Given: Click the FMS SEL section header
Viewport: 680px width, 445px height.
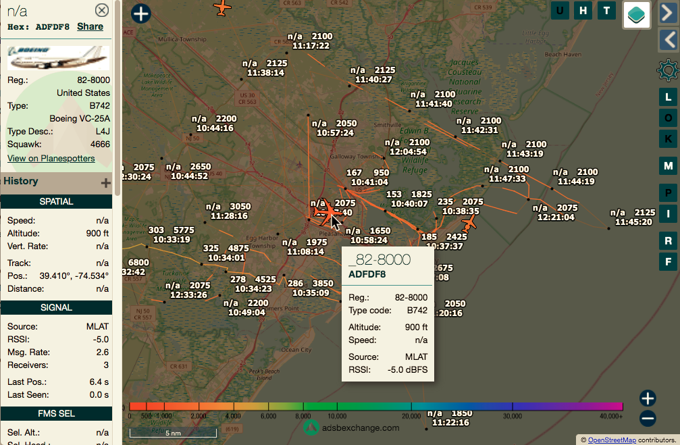Looking at the screenshot, I should tap(56, 413).
